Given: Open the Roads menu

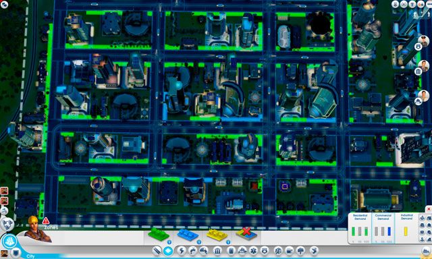Looking at the screenshot, I should (x=157, y=251).
